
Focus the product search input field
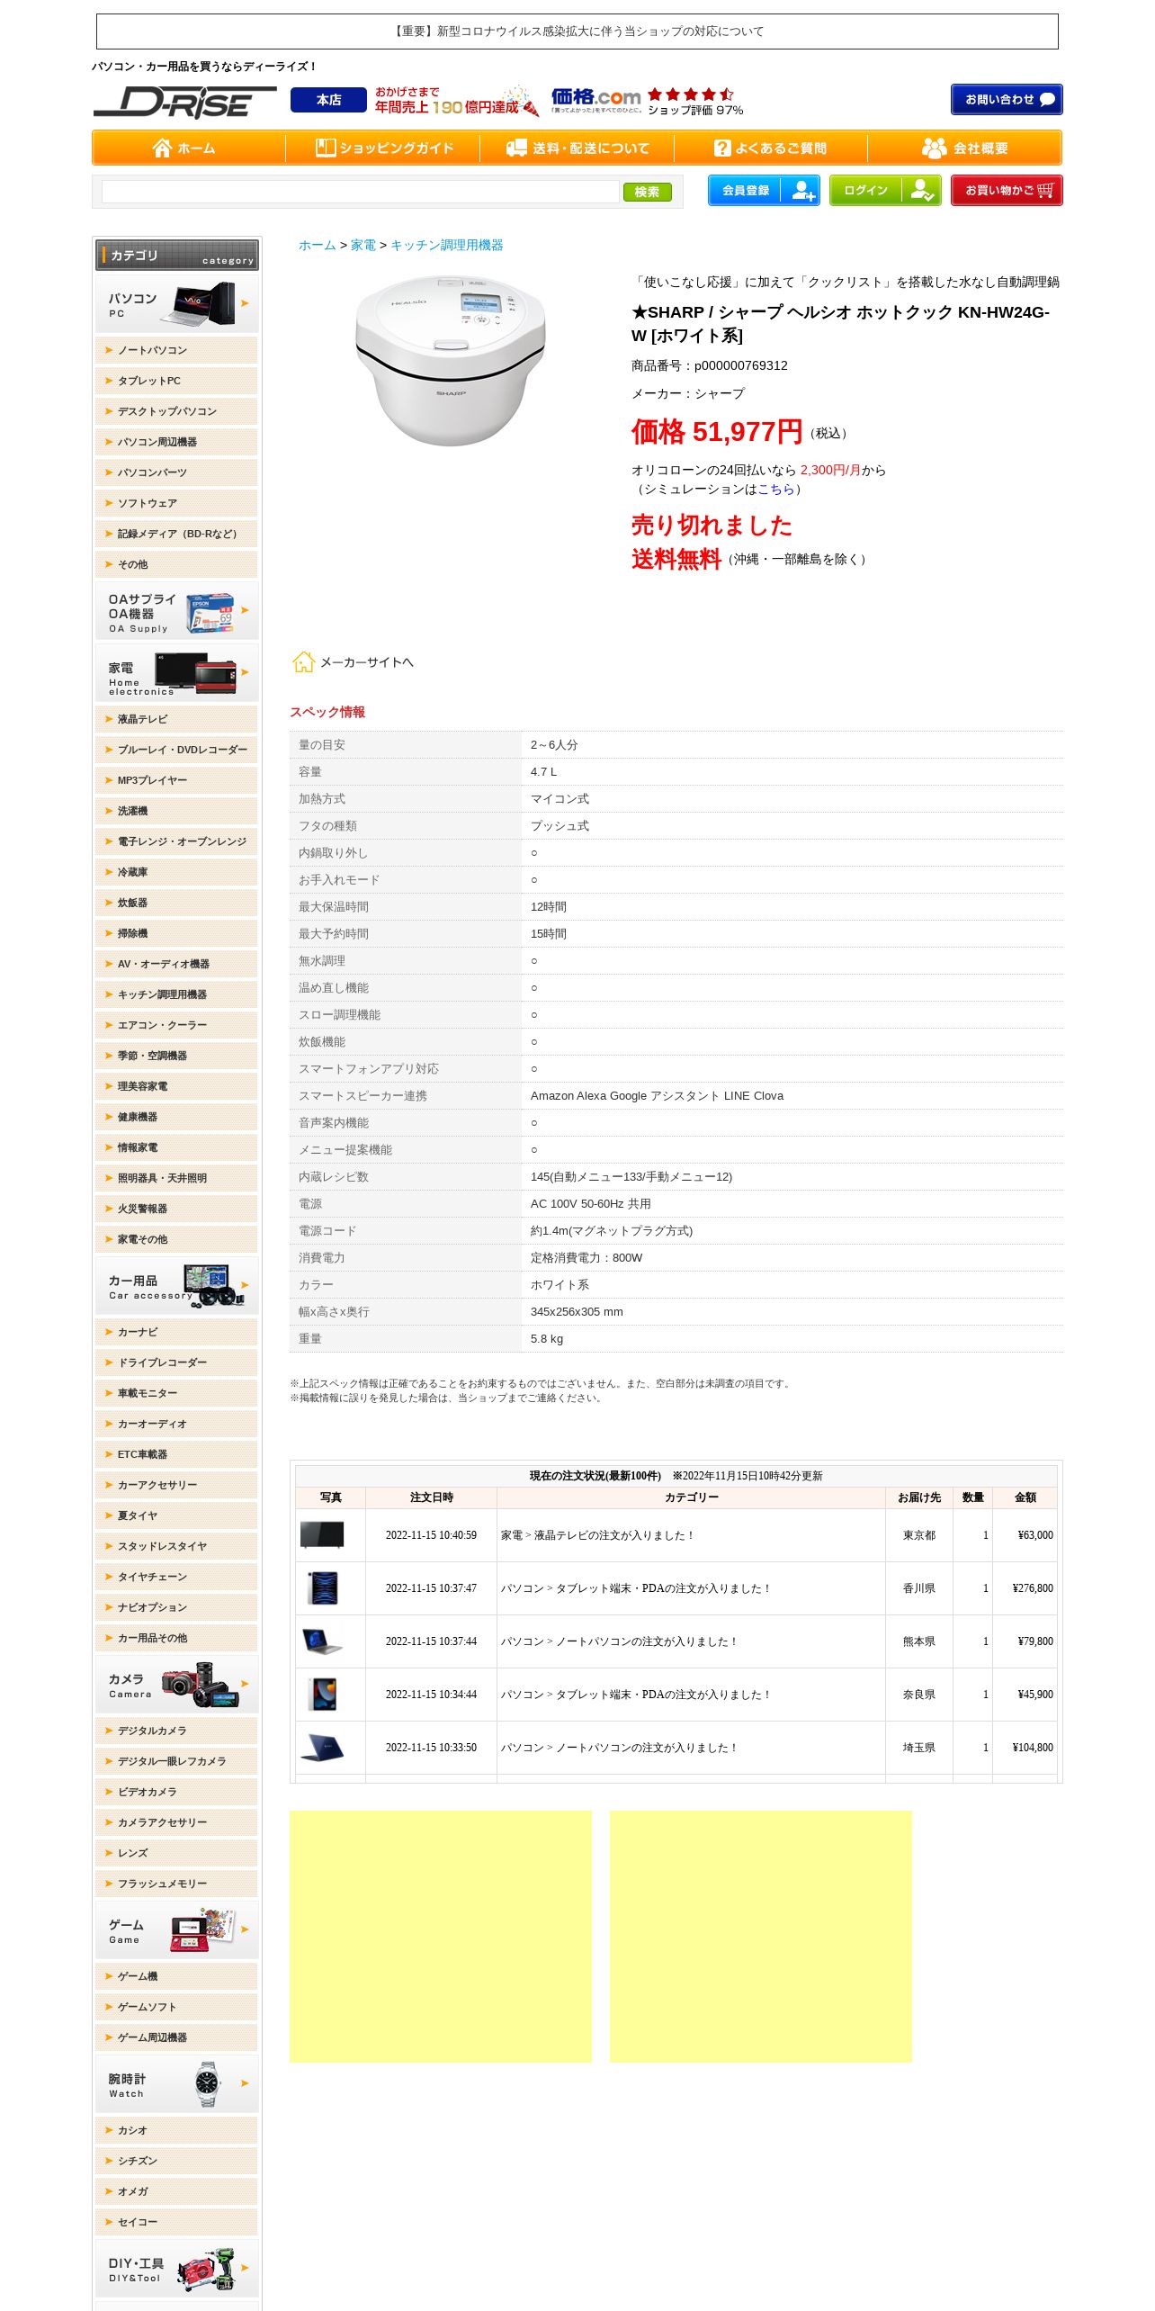(360, 192)
